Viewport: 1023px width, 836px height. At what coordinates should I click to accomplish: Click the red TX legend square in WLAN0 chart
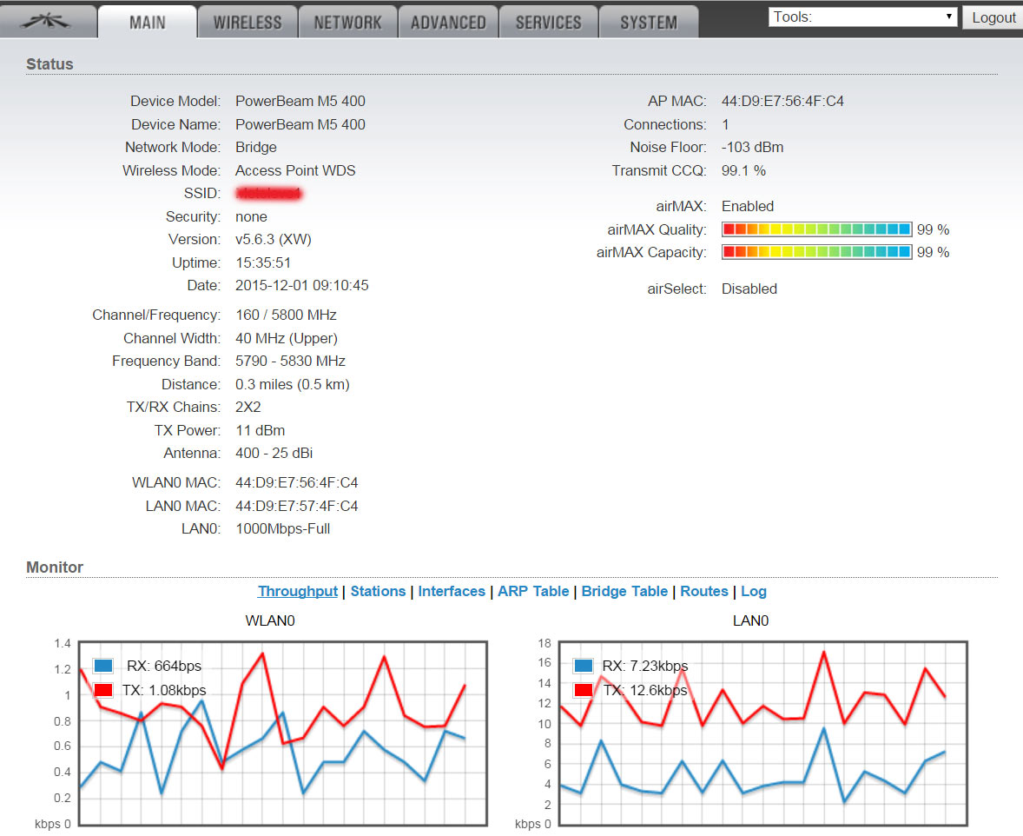tap(103, 690)
